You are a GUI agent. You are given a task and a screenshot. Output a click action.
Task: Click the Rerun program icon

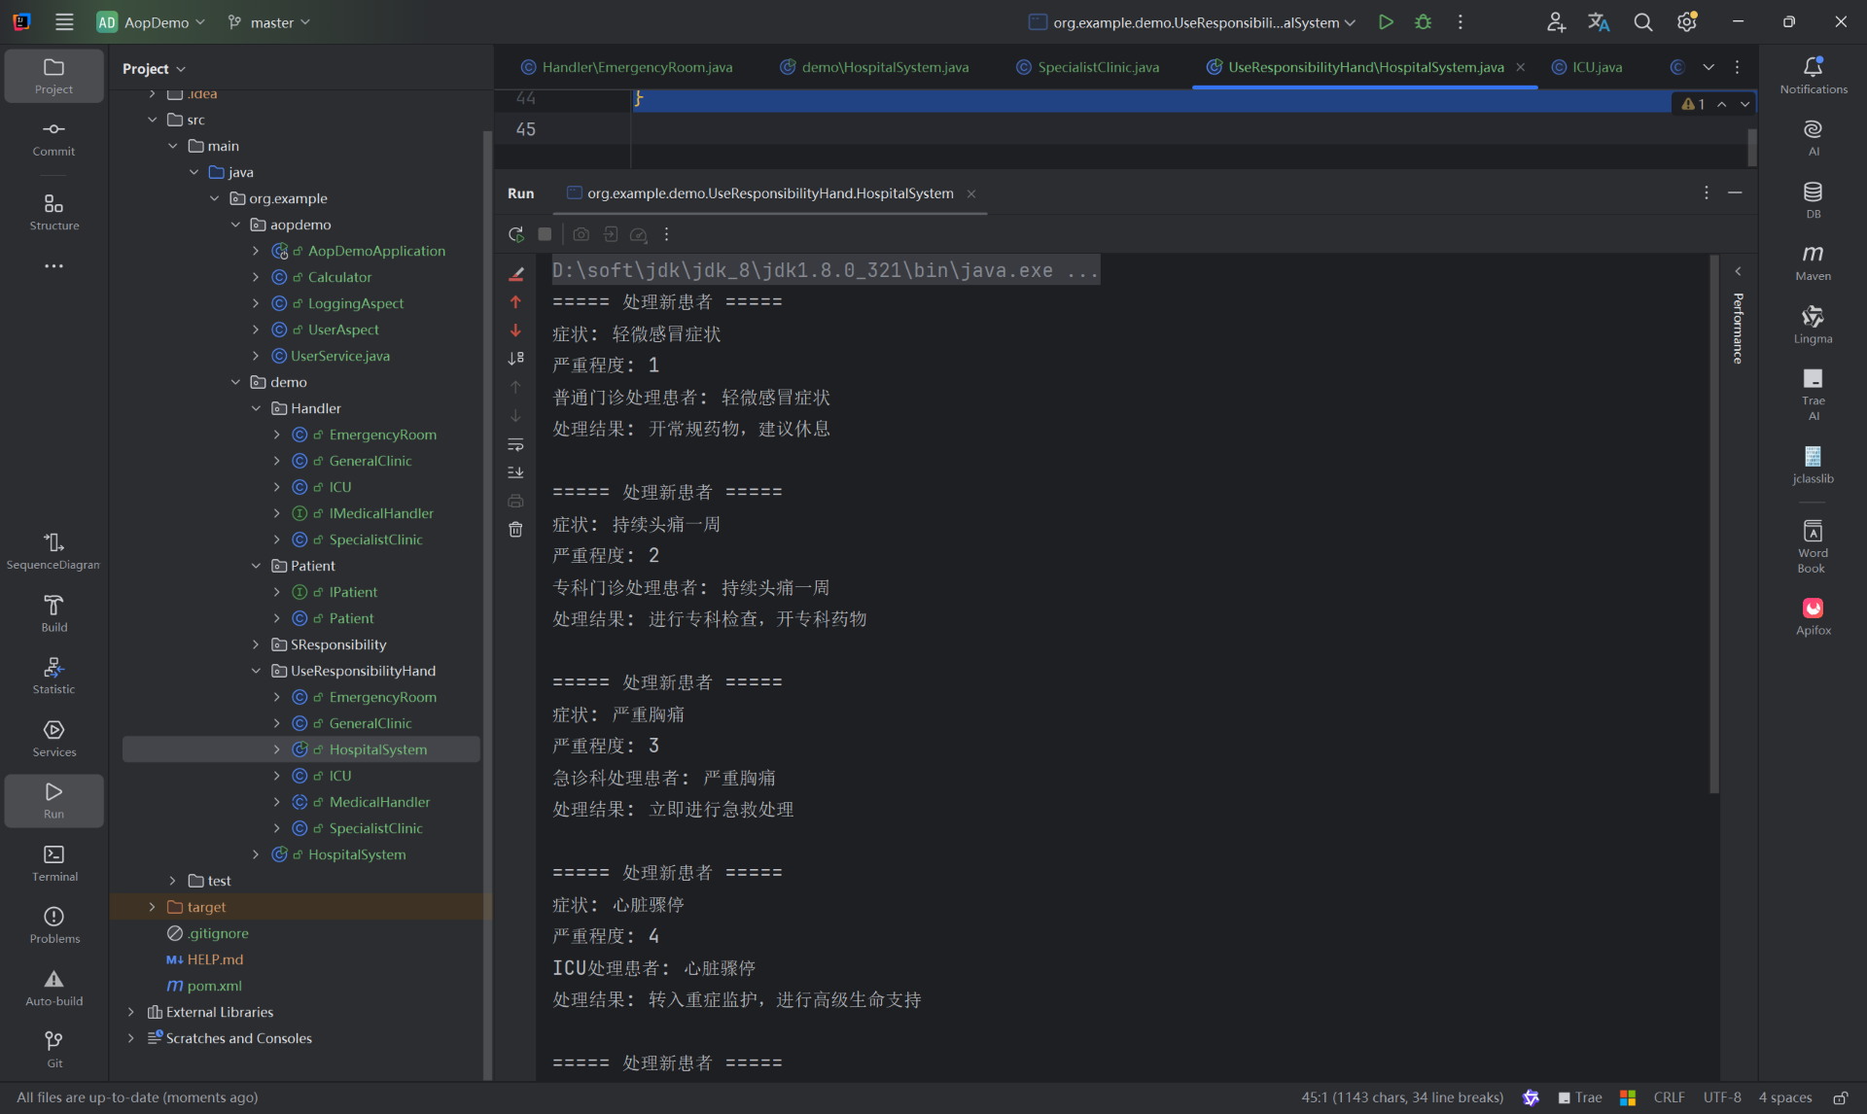tap(516, 234)
